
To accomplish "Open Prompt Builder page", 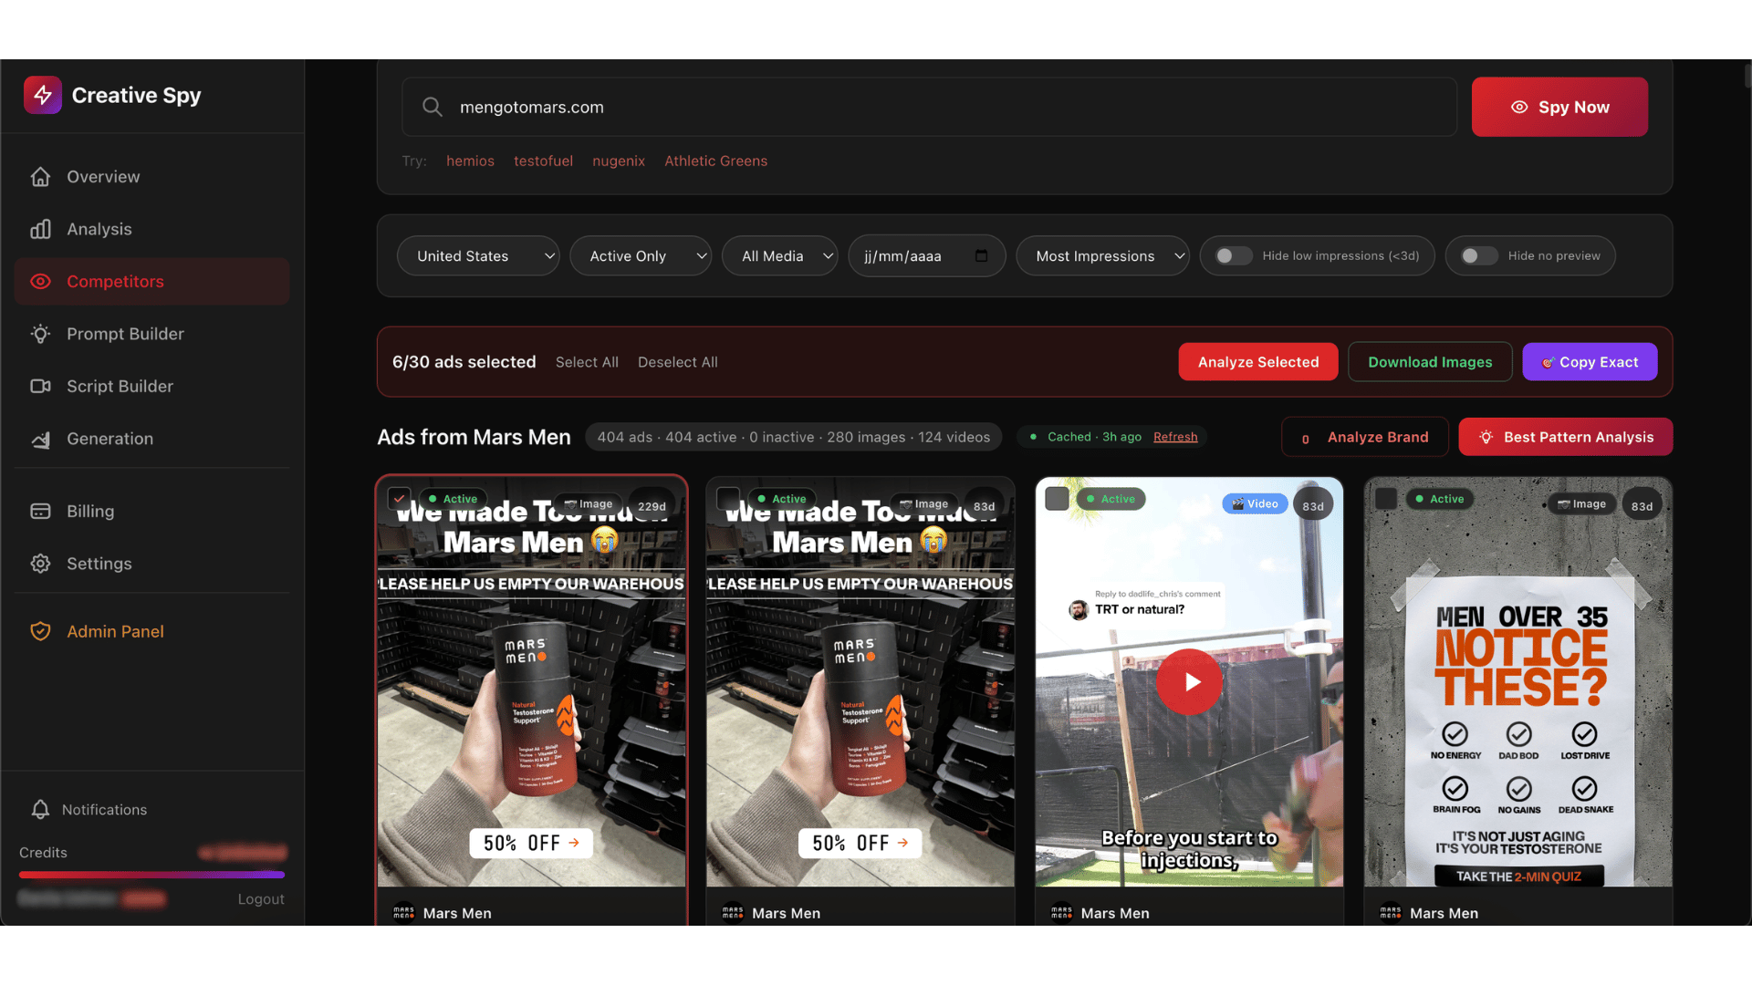I will pyautogui.click(x=152, y=334).
